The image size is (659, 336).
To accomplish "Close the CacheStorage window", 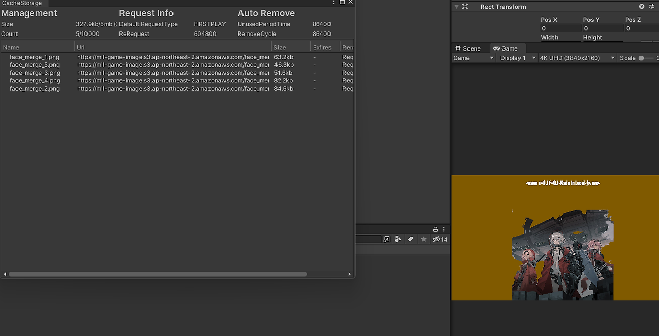I will click(351, 3).
